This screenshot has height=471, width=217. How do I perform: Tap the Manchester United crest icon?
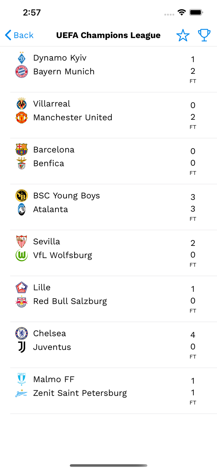(22, 117)
